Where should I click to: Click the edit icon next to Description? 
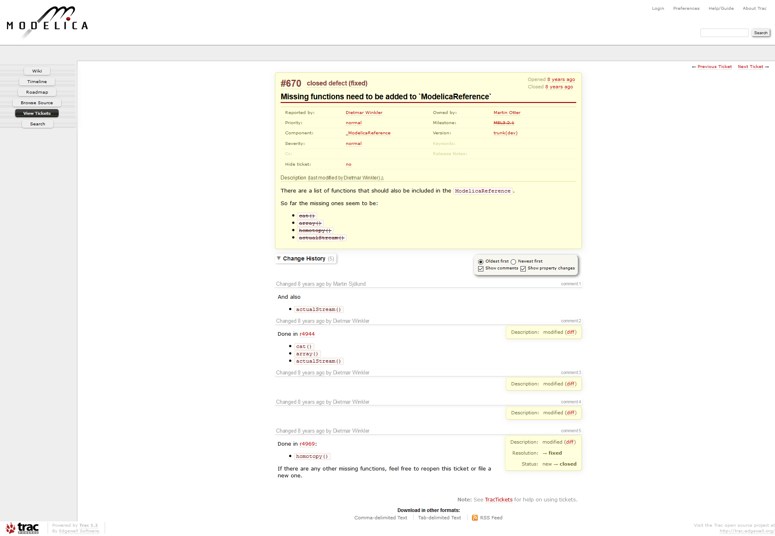382,177
